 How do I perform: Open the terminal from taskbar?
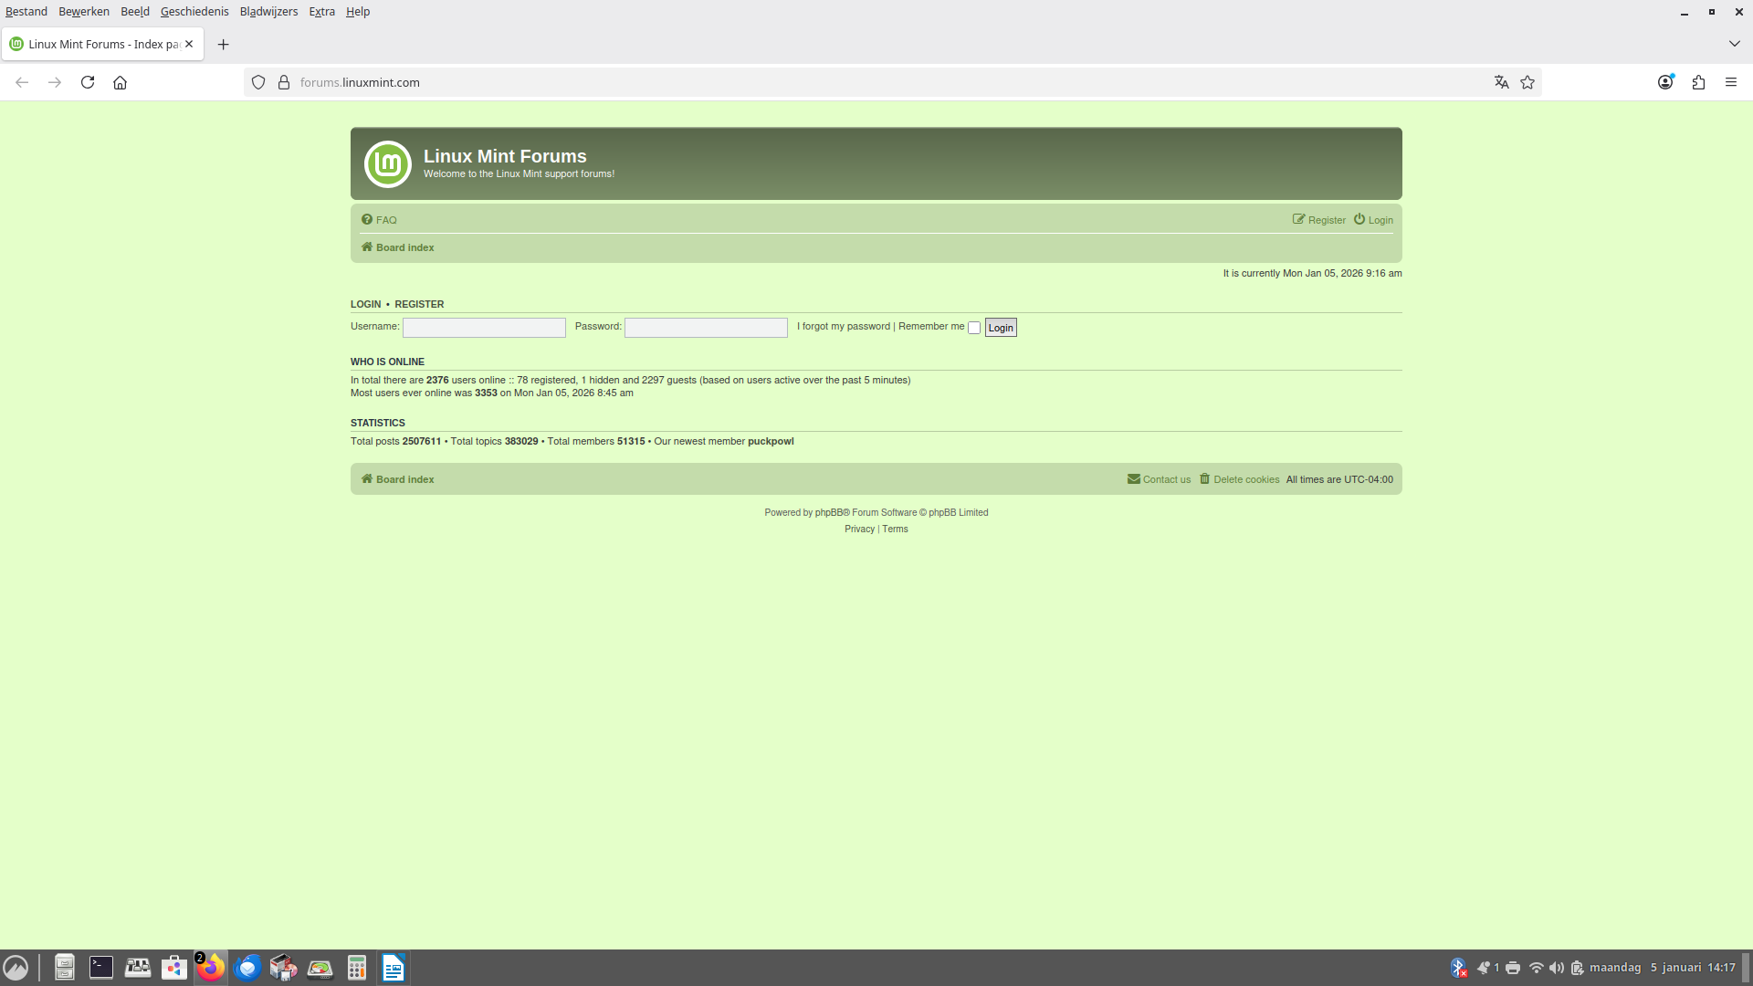(100, 968)
